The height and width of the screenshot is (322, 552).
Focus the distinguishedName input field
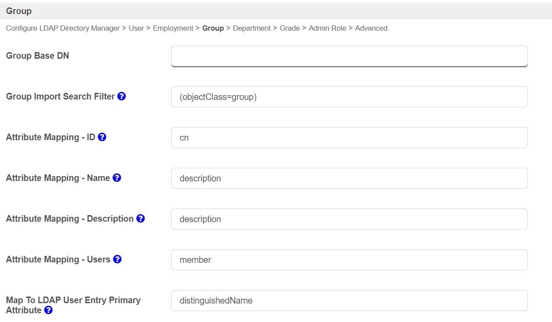click(x=349, y=301)
